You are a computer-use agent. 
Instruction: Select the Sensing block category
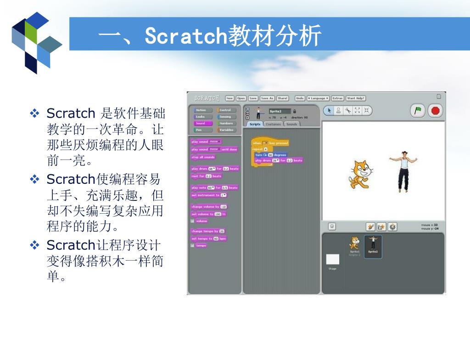(227, 117)
